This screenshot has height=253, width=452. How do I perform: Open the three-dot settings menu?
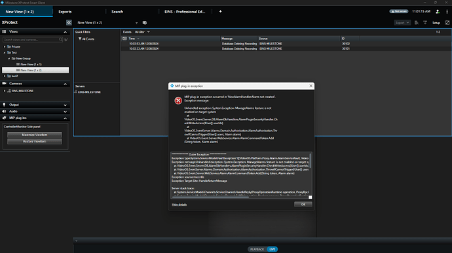point(447,12)
